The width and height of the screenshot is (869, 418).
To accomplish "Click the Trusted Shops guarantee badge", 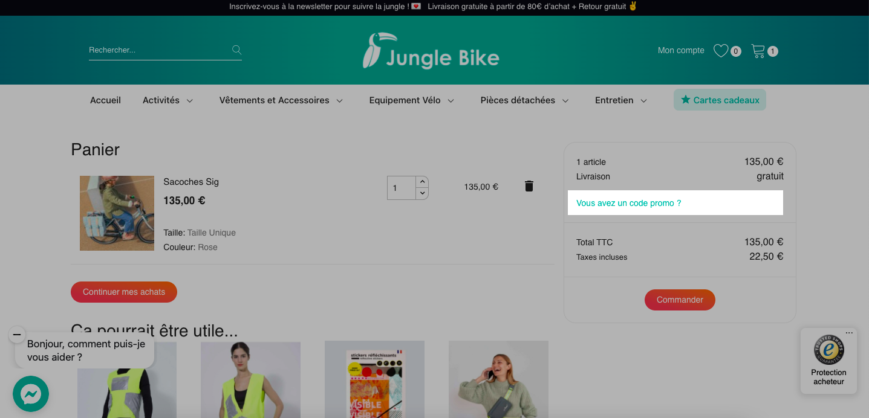I will click(x=828, y=361).
